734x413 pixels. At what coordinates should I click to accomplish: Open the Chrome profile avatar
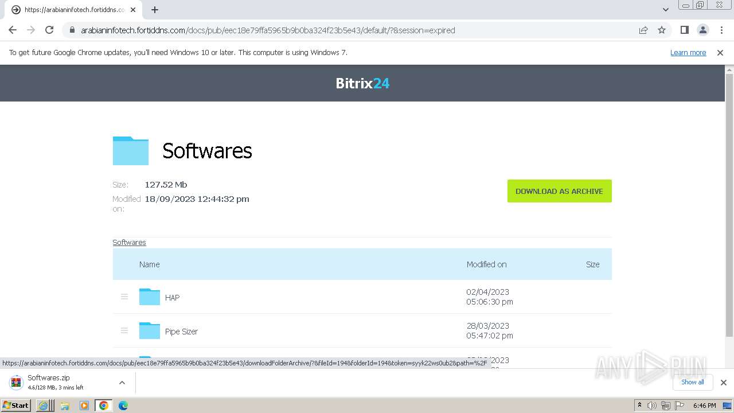coord(702,30)
